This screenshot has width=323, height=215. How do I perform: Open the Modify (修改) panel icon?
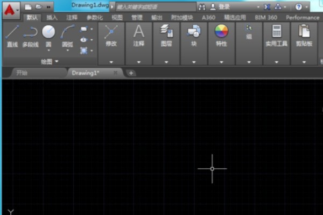coord(111,32)
